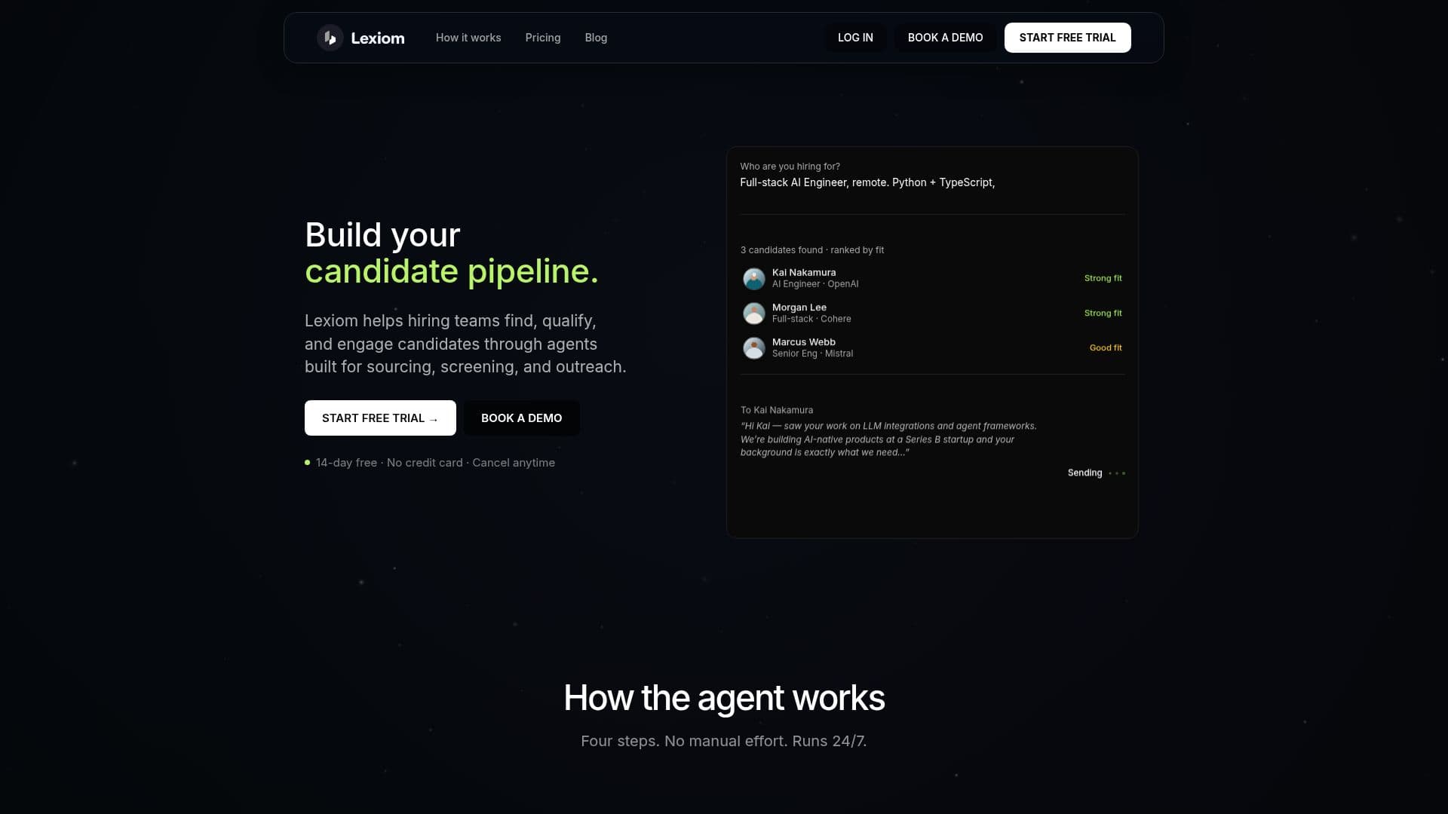Click Kai Nakamura's Strong fit label
This screenshot has width=1448, height=814.
[x=1103, y=278]
